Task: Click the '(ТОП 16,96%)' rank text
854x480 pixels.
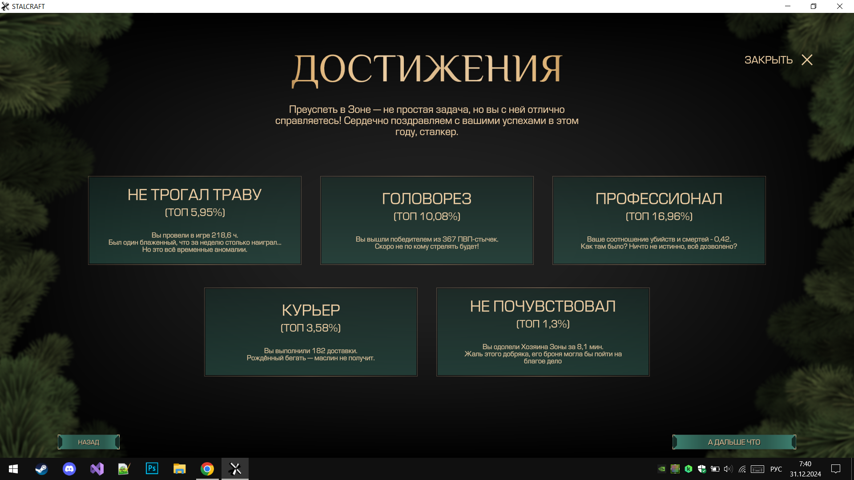Action: pos(659,216)
